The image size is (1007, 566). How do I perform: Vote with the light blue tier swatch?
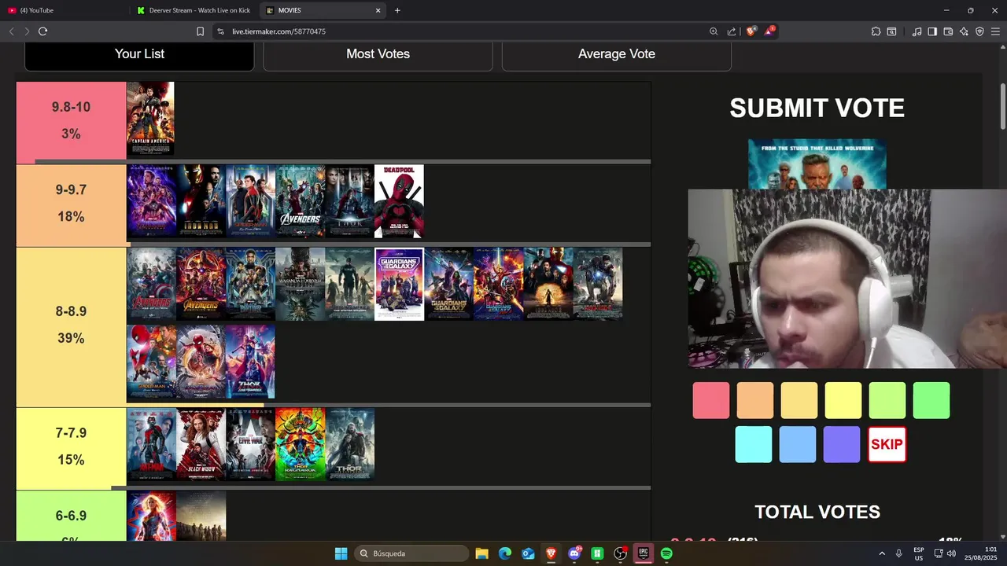click(x=798, y=444)
